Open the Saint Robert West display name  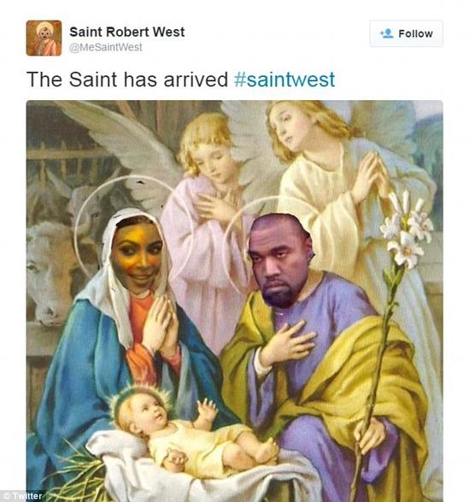pyautogui.click(x=127, y=32)
